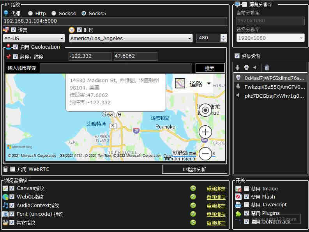Toggle the Canvas指纹 checkbox

click(x=12, y=188)
